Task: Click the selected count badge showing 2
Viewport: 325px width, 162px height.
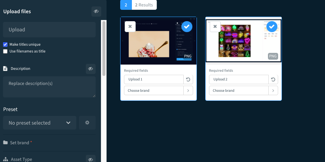Action: click(x=126, y=5)
